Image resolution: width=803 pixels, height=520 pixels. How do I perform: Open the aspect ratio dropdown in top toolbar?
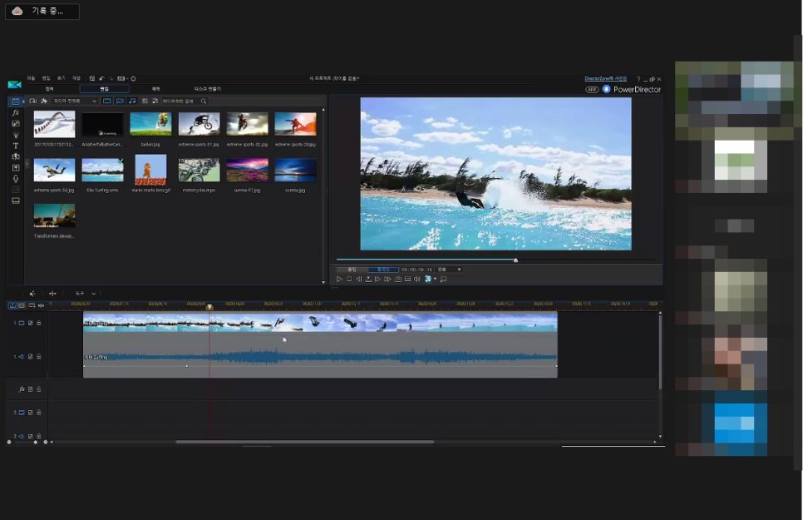click(122, 78)
